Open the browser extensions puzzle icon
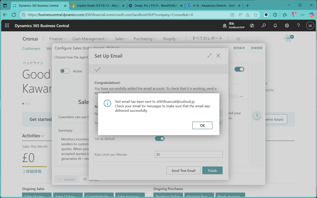 (x=275, y=15)
